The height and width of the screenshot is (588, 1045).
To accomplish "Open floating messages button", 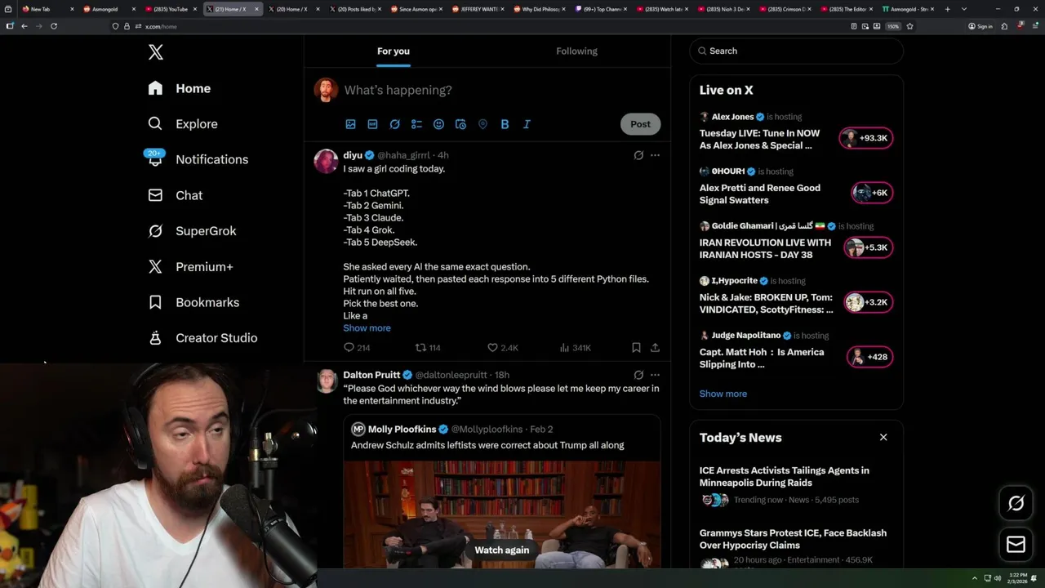I will [x=1016, y=545].
